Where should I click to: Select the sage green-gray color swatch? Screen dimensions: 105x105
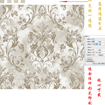[x=23, y=1]
